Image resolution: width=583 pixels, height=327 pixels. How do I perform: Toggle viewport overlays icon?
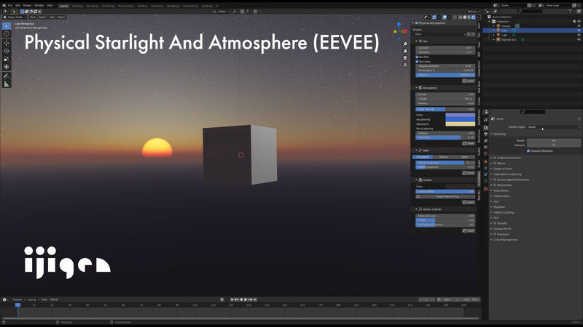(444, 17)
